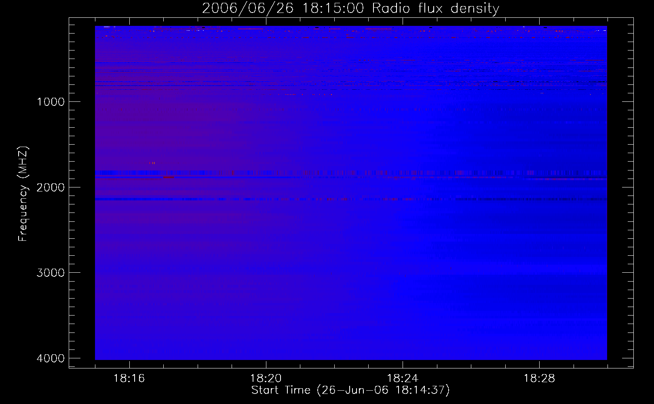Viewport: 654px width, 404px height.
Task: Click the plot title '2006/06/26 18:15:00 Radio flux density'
Action: [350, 8]
